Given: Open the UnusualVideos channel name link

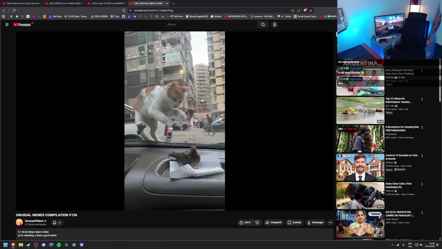Looking at the screenshot, I should coord(34,221).
